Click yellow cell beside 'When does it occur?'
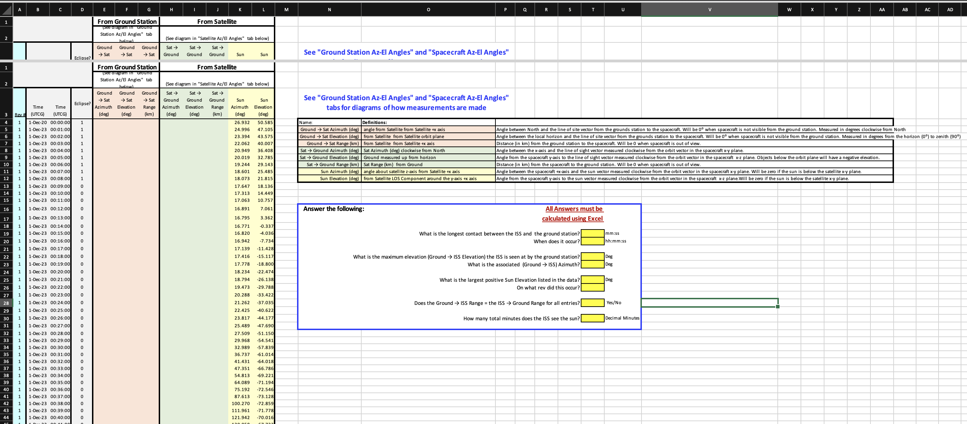This screenshot has width=967, height=424. click(x=592, y=241)
